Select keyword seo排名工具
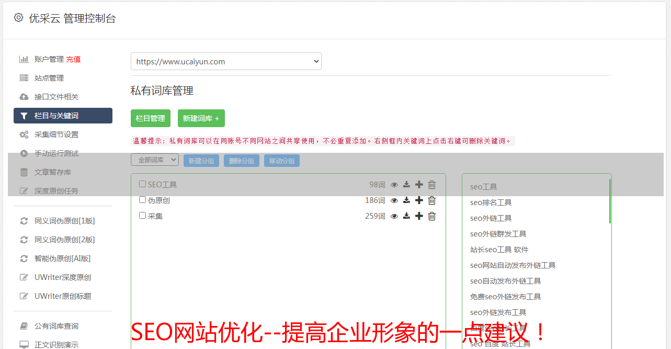The height and width of the screenshot is (349, 671). point(491,202)
